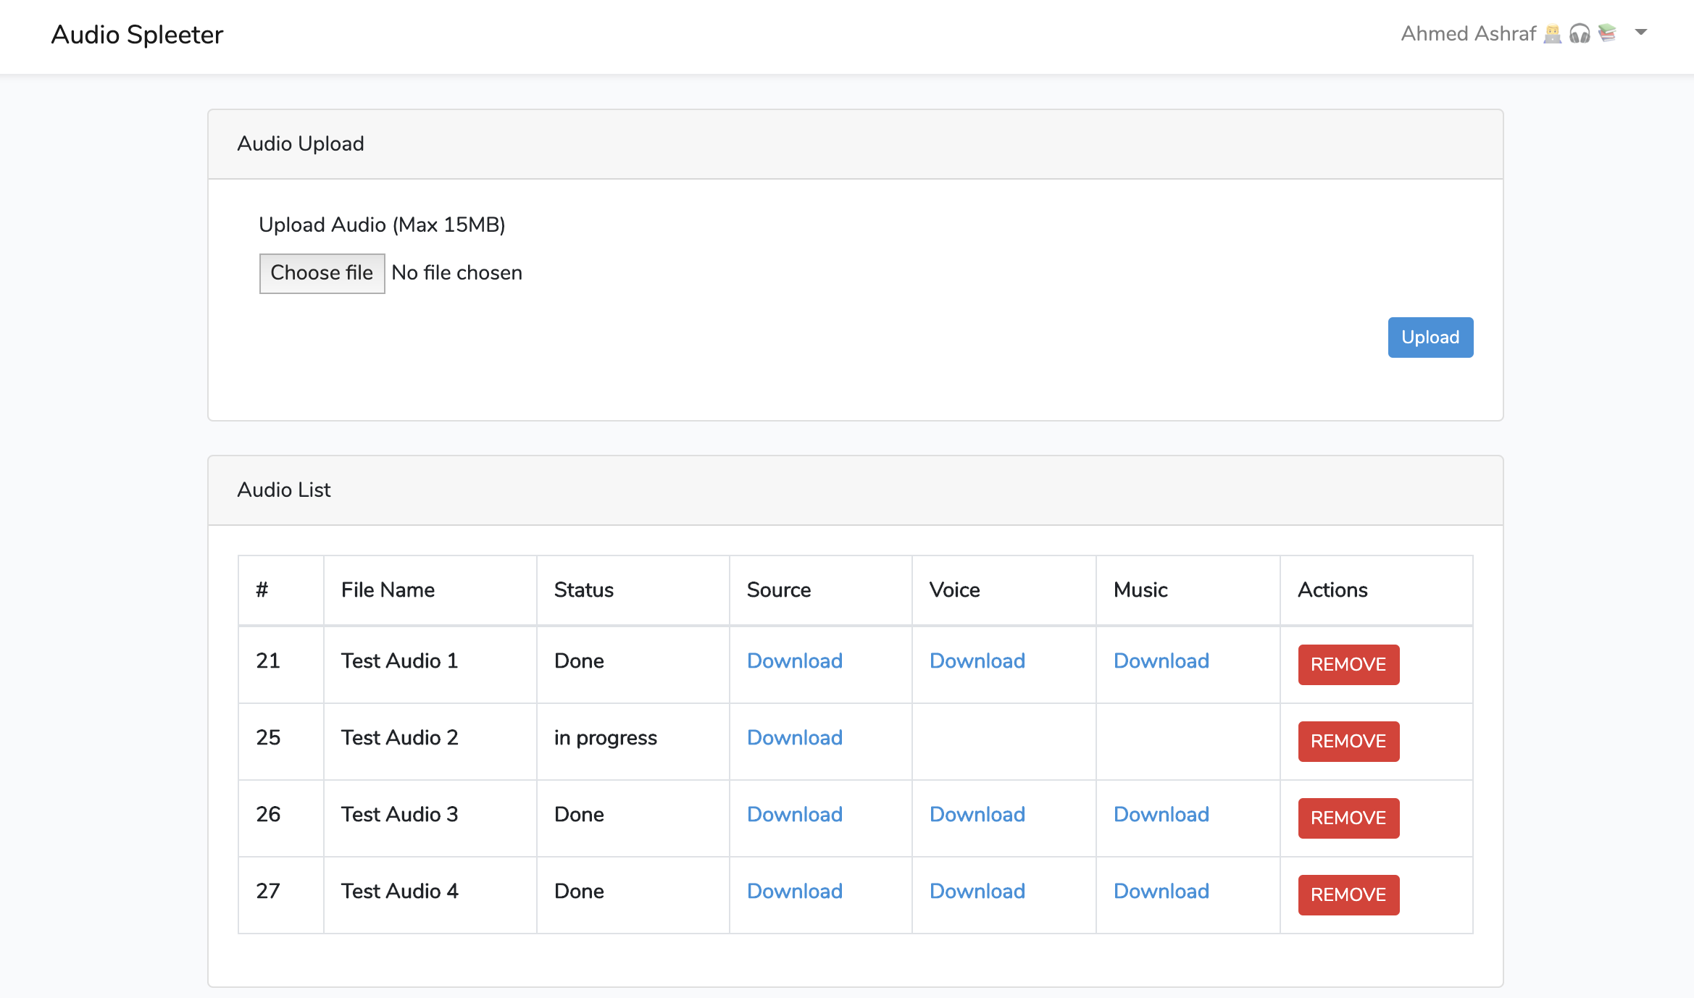The height and width of the screenshot is (998, 1694).
Task: Download music track of Test Audio 4
Action: coord(1161,891)
